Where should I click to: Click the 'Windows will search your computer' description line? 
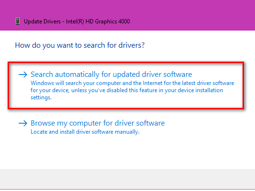click(132, 83)
